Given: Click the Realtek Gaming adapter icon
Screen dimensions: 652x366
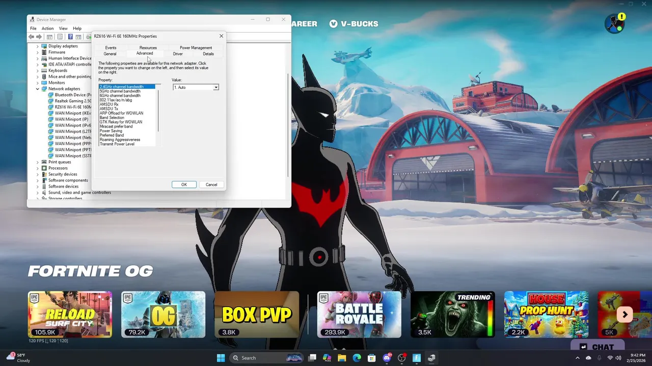Looking at the screenshot, I should coord(51,101).
